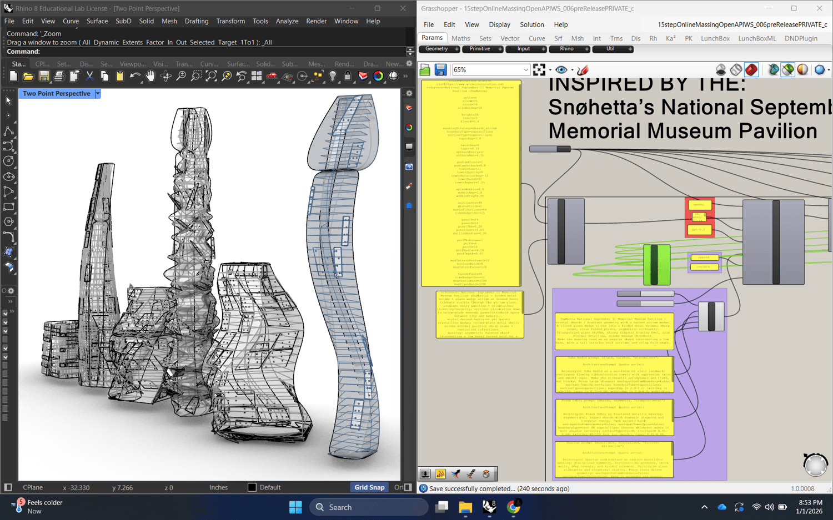Click the red car Shade icon

[x=272, y=77]
